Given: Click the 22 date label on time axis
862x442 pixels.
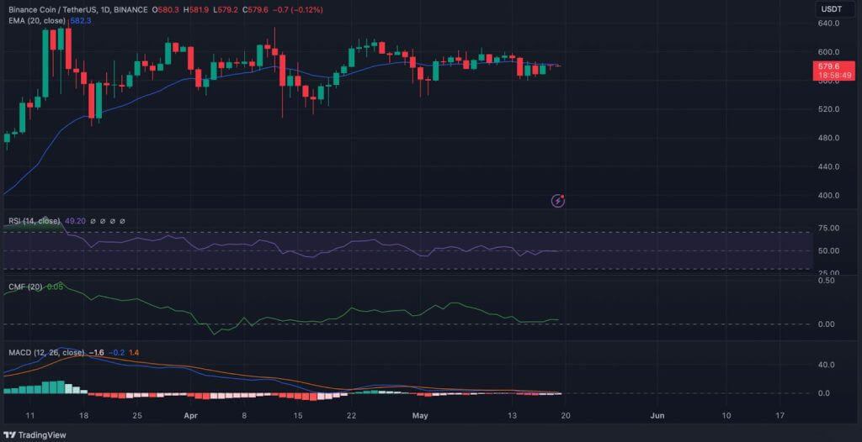Looking at the screenshot, I should click(352, 416).
